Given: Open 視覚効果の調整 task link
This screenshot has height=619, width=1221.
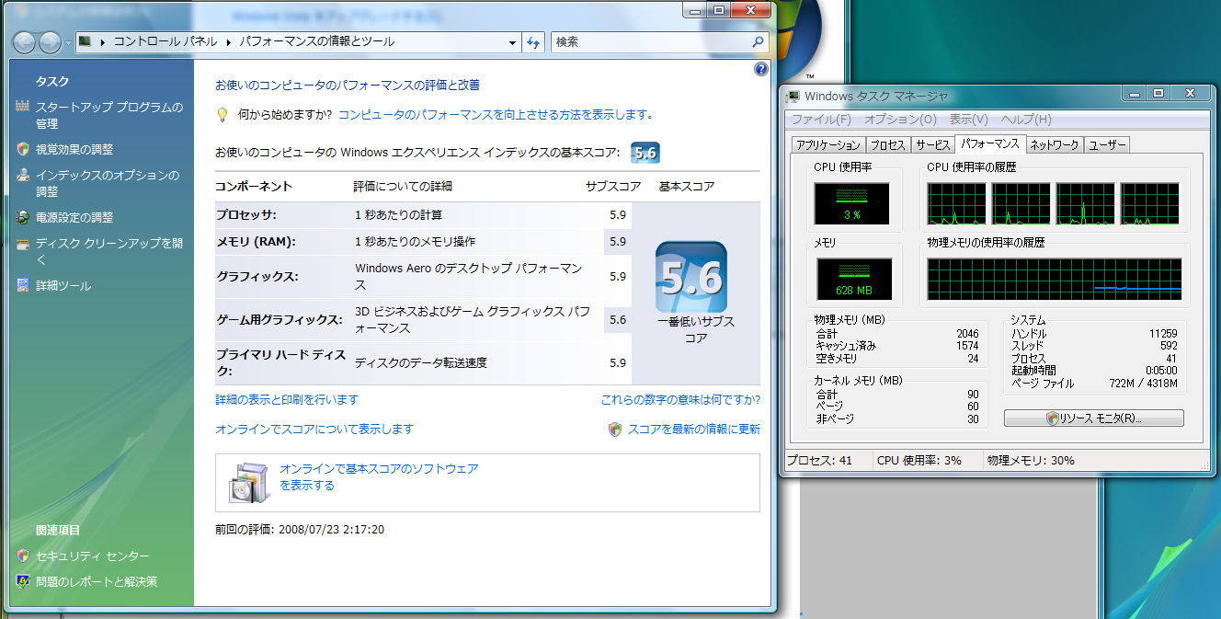Looking at the screenshot, I should (x=74, y=149).
